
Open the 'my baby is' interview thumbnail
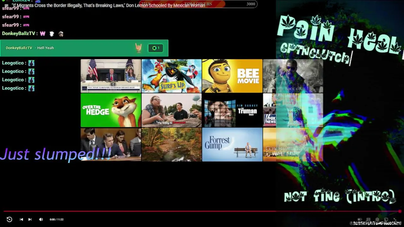[171, 110]
